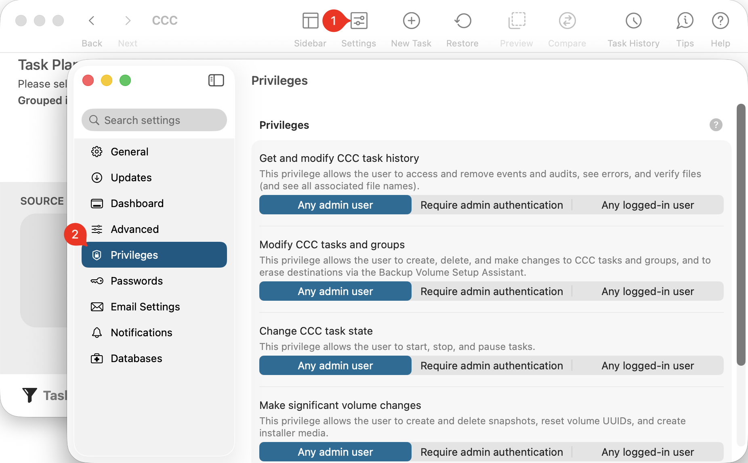The image size is (748, 463).
Task: Click the Restore toolbar icon
Action: click(462, 21)
